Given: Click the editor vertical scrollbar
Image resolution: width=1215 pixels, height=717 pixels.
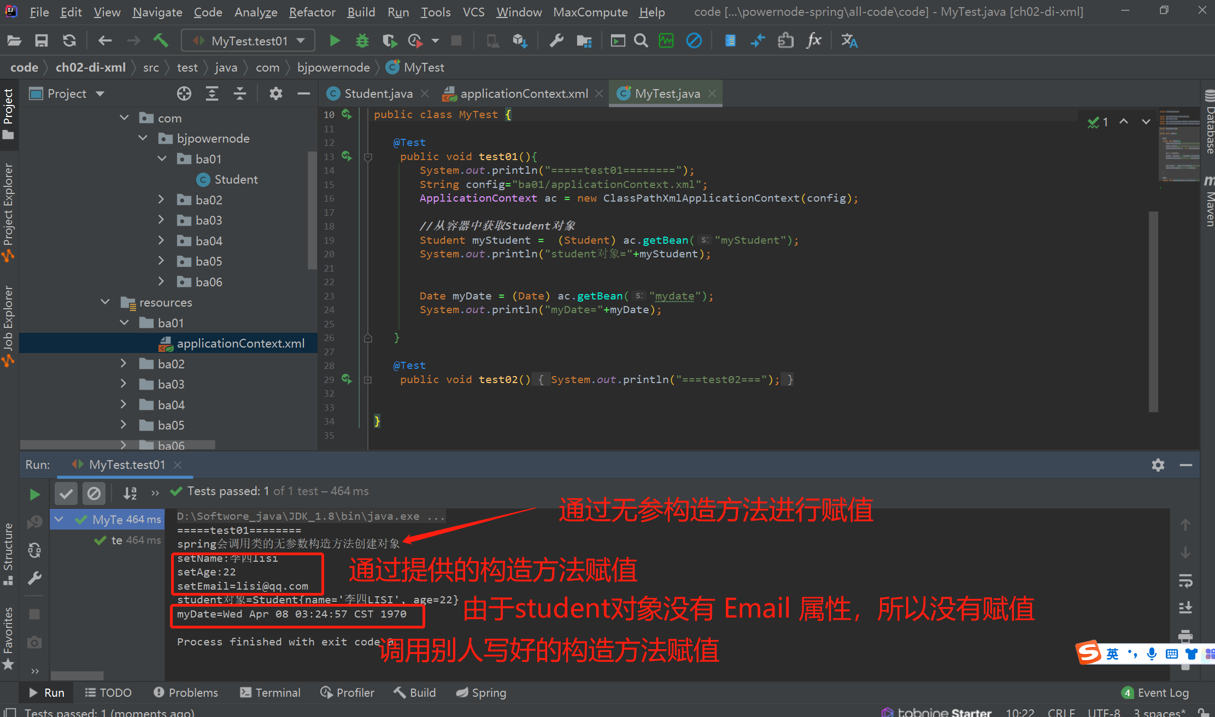Looking at the screenshot, I should (x=1153, y=312).
